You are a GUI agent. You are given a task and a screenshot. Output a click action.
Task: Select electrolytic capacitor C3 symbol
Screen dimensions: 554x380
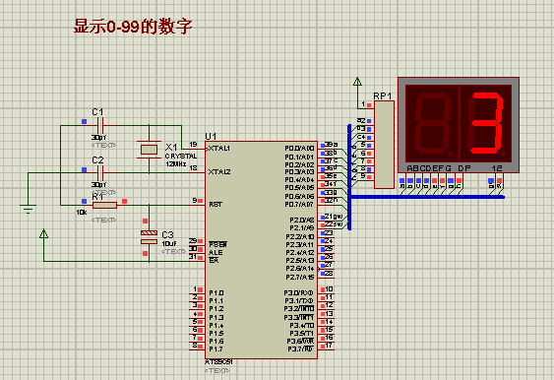coord(149,237)
